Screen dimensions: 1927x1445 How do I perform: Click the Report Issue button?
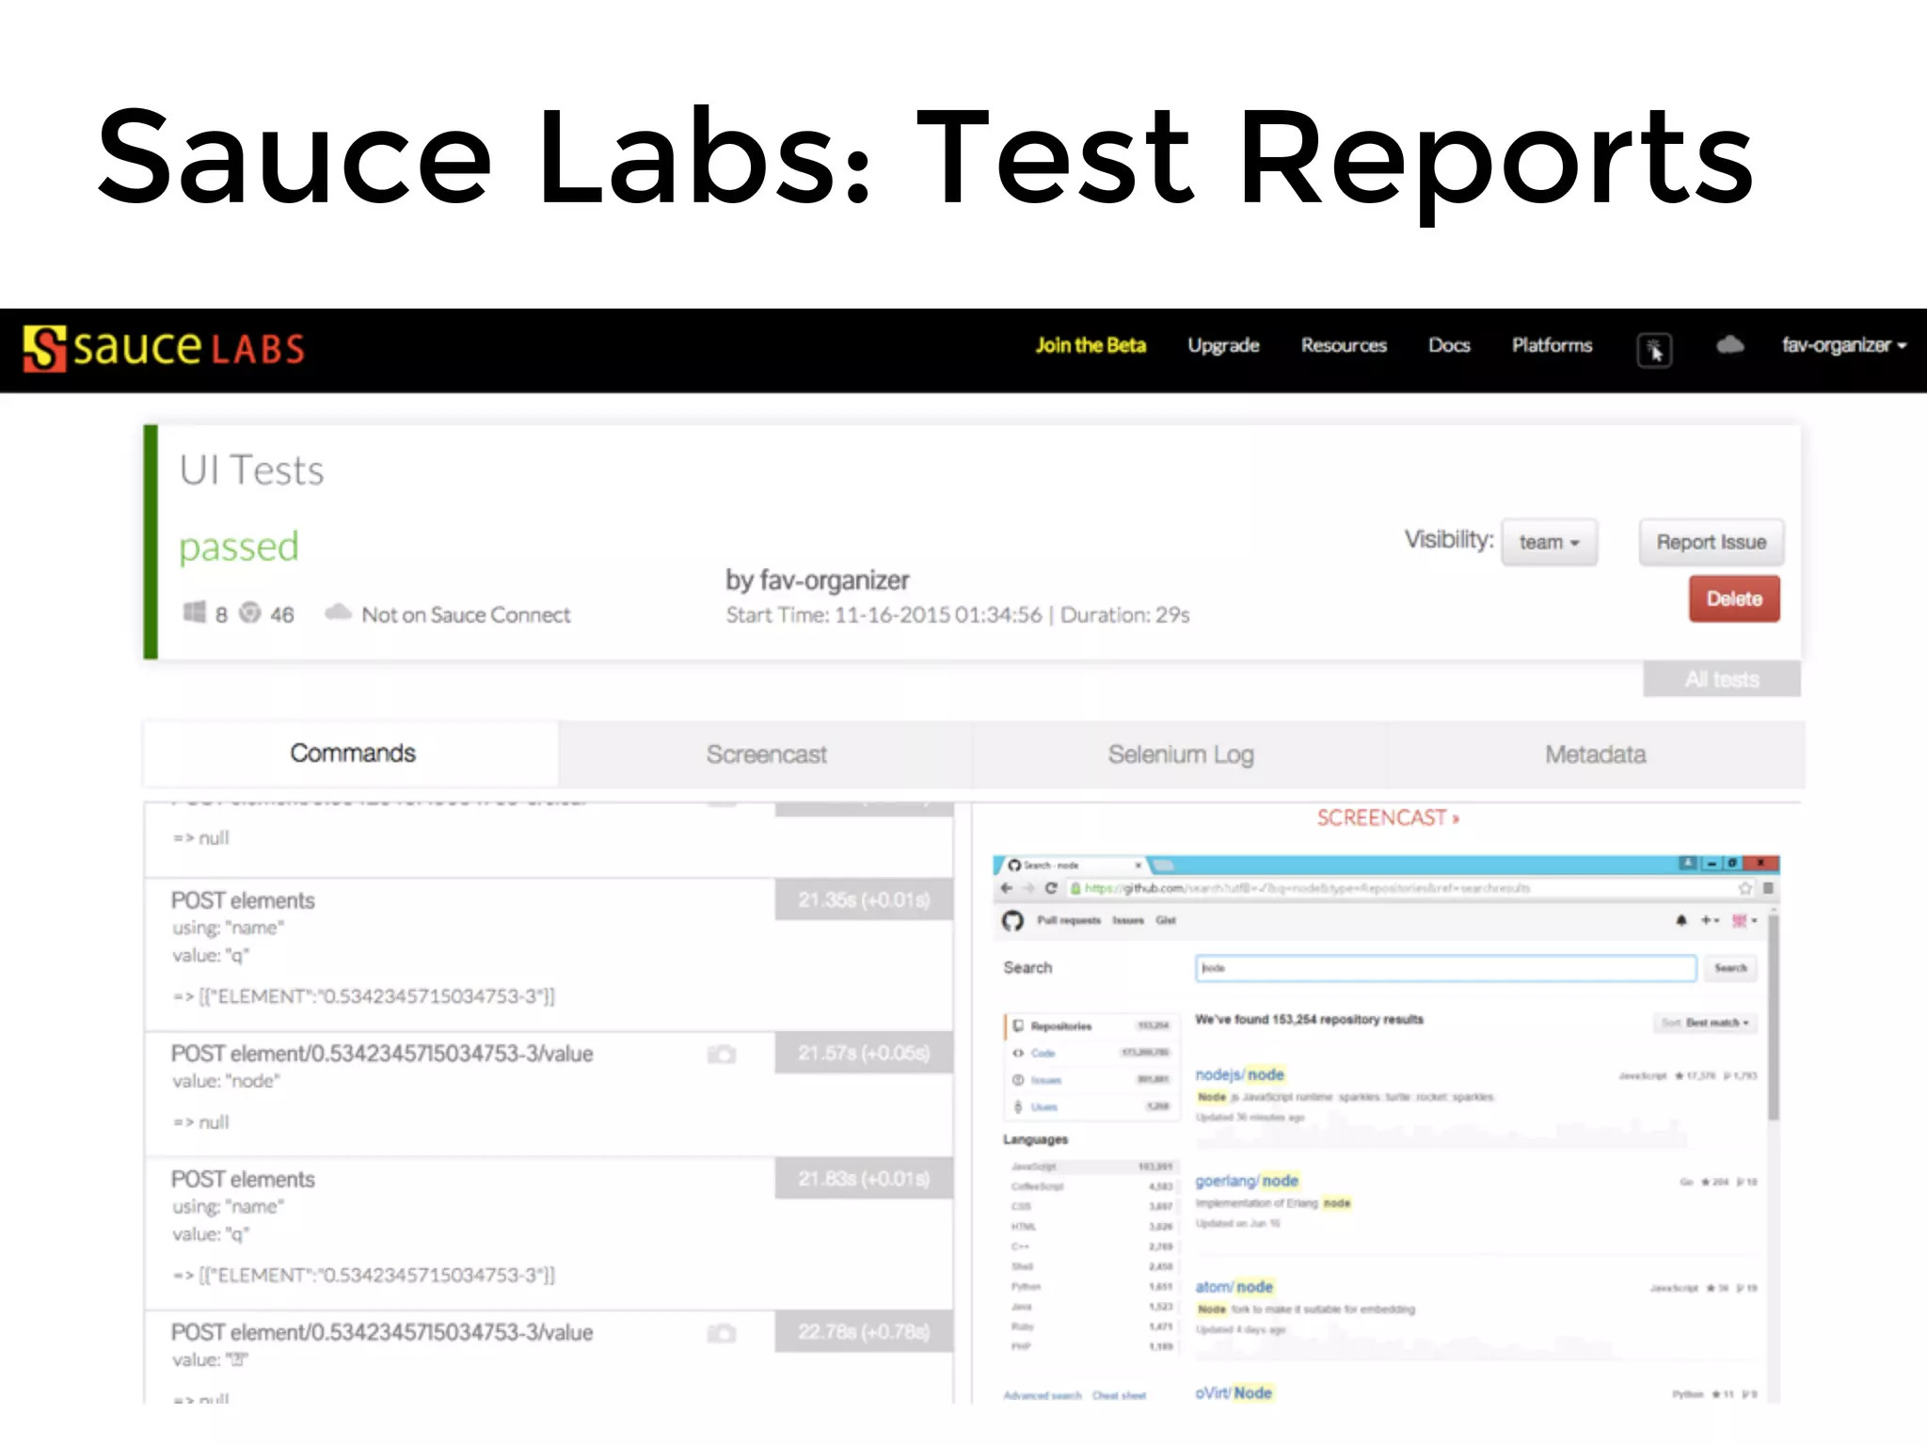(1712, 542)
